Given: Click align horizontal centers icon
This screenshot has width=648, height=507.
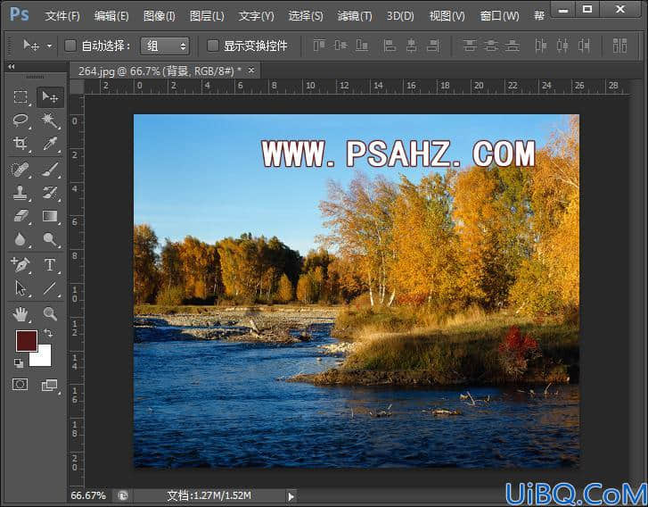Looking at the screenshot, I should (411, 46).
